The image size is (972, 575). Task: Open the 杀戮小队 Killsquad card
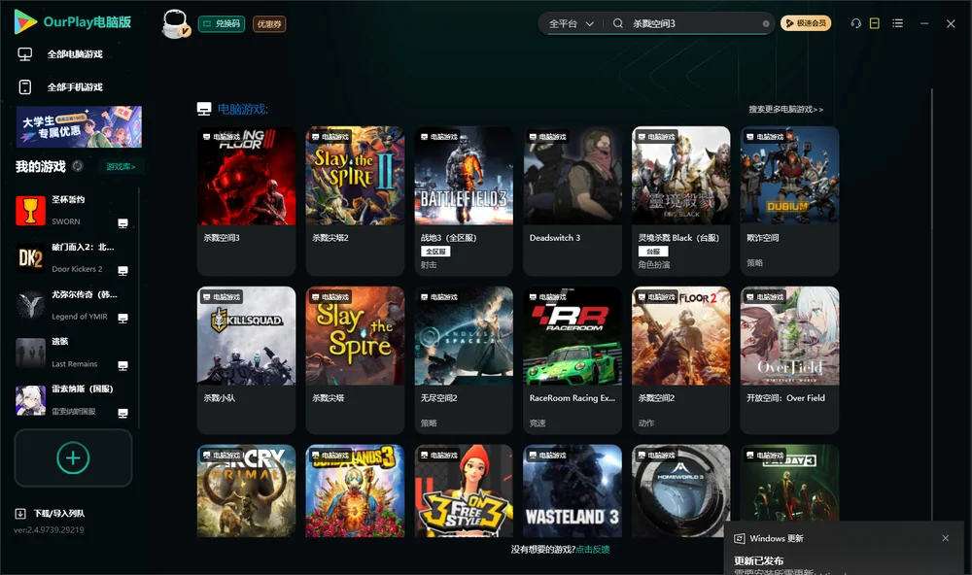tap(246, 360)
